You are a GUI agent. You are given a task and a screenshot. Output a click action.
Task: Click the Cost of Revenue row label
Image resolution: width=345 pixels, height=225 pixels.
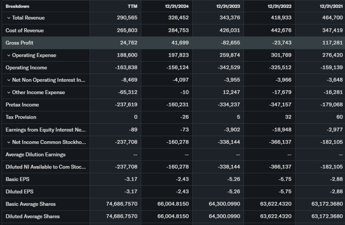point(25,30)
